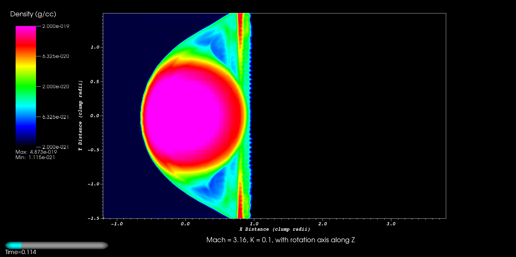The height and width of the screenshot is (257, 516).
Task: Click the '2.000e-019' legend label
Action: coord(56,26)
